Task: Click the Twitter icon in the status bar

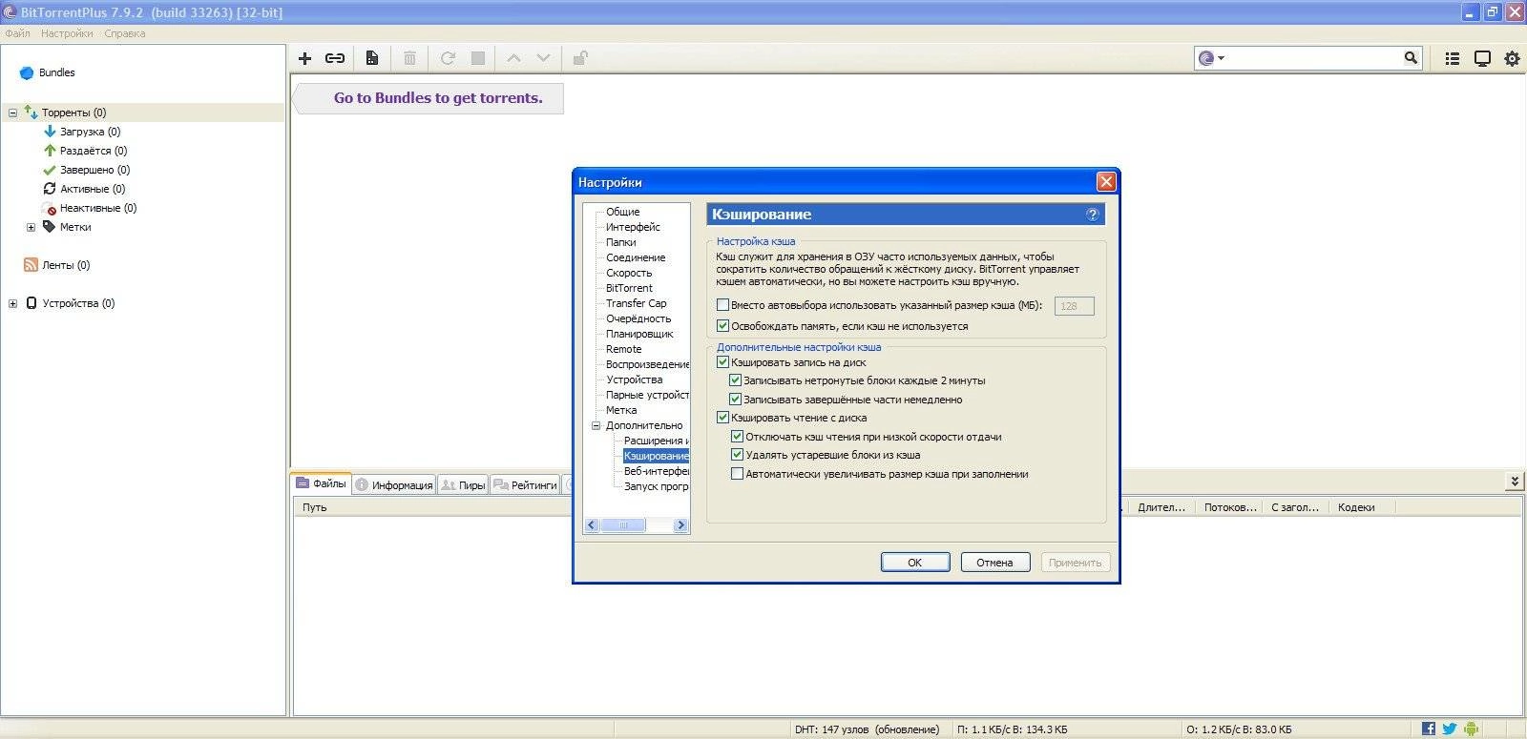Action: point(1450,729)
